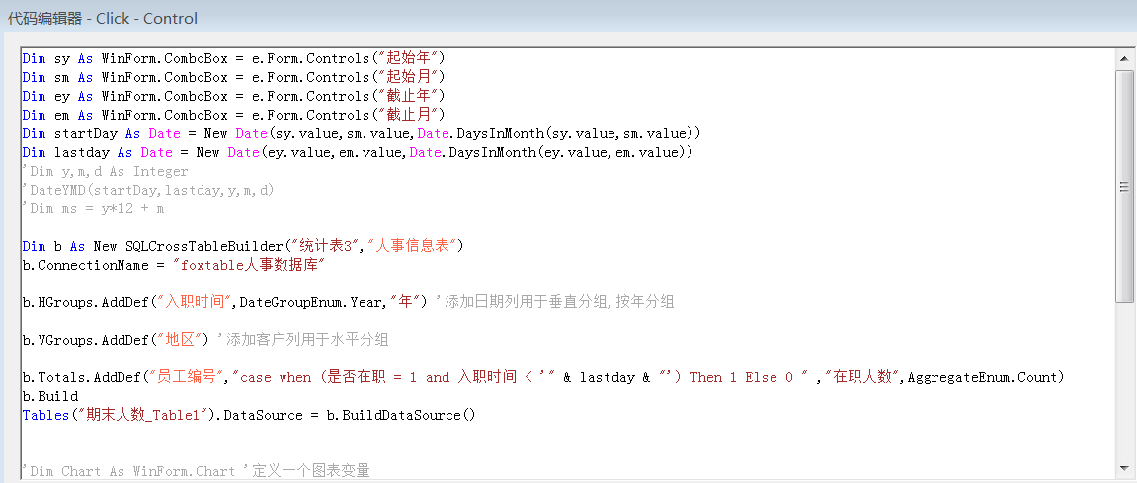Place cursor in the "起始年" code line
This screenshot has height=483, width=1137.
[233, 58]
